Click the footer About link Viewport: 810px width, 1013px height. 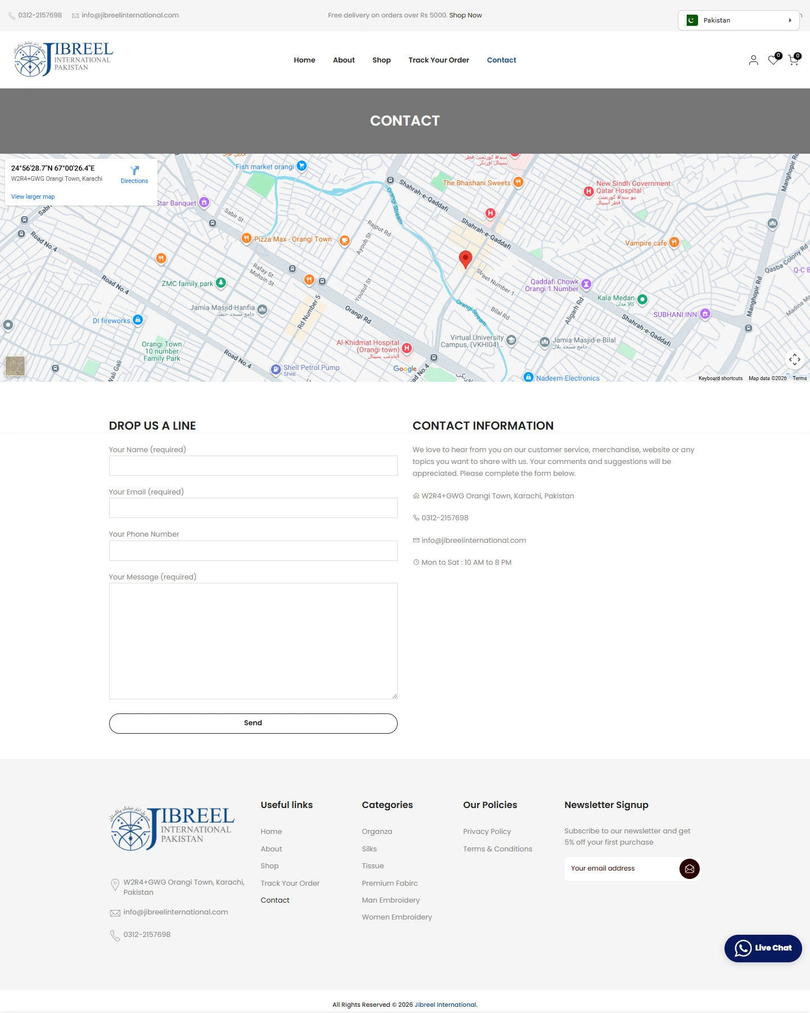point(272,849)
